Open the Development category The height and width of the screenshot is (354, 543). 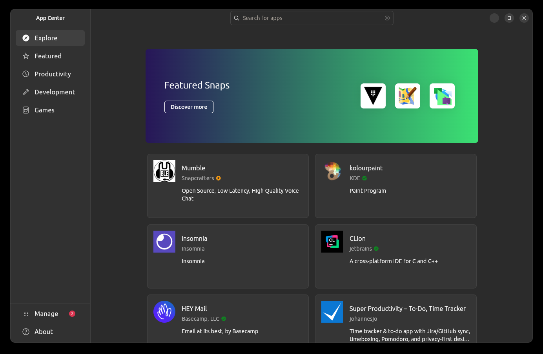(x=50, y=92)
